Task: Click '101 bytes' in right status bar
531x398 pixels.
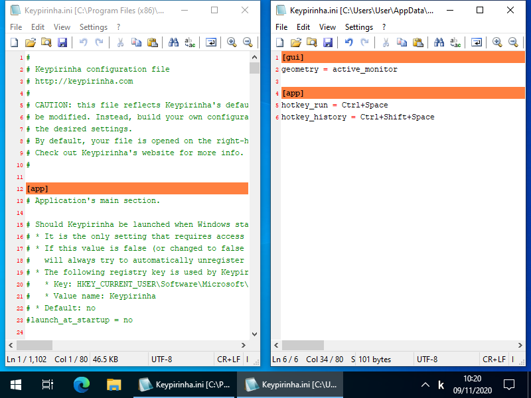Action: pos(375,360)
